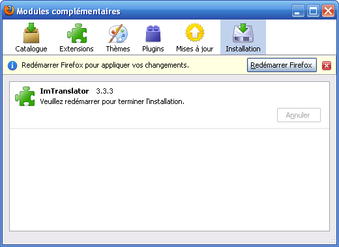339x247 pixels.
Task: Dismiss the restart notification bar
Action: pos(327,66)
